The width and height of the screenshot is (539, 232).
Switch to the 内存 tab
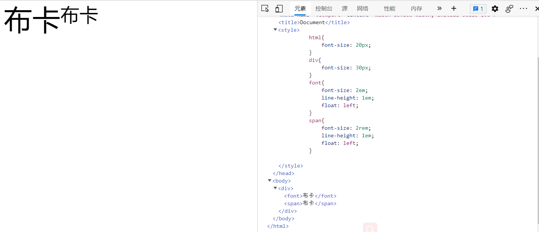tap(416, 8)
